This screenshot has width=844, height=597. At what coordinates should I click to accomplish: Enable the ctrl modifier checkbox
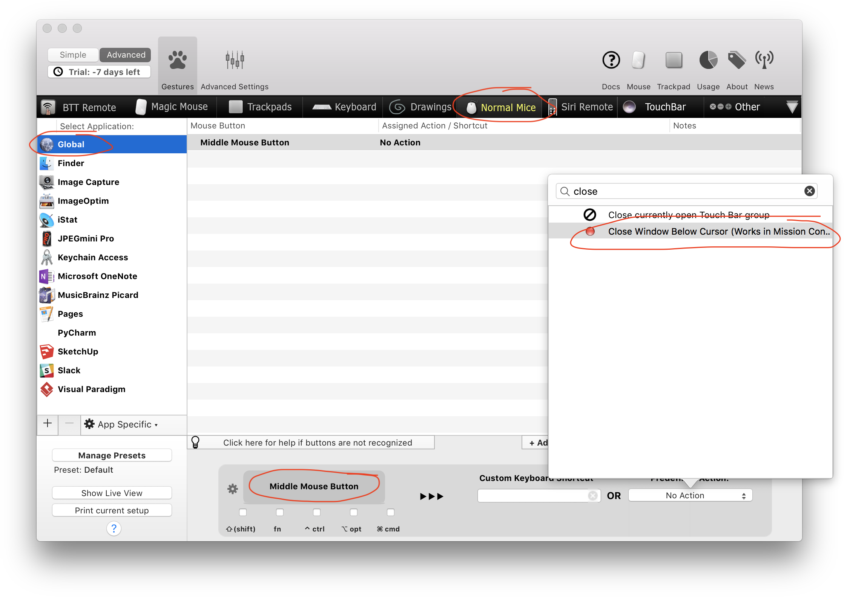(317, 512)
